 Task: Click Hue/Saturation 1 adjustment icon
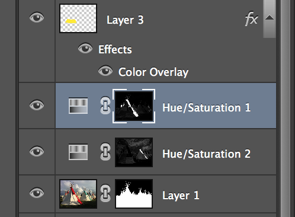pyautogui.click(x=78, y=106)
